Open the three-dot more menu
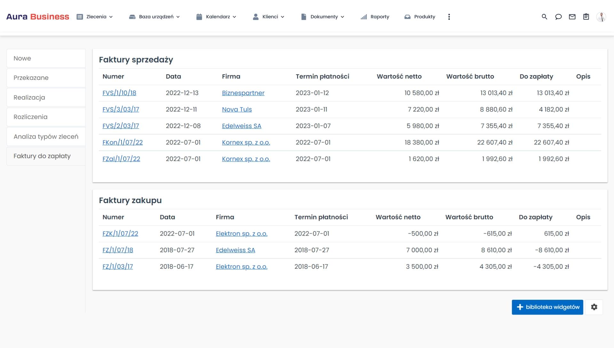 [x=449, y=17]
